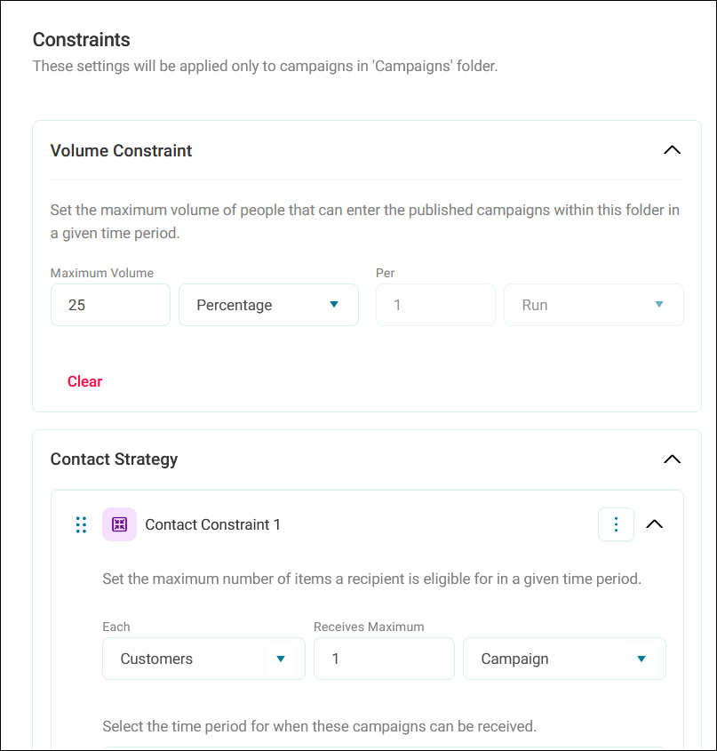Open the Campaign type dropdown

tap(564, 659)
